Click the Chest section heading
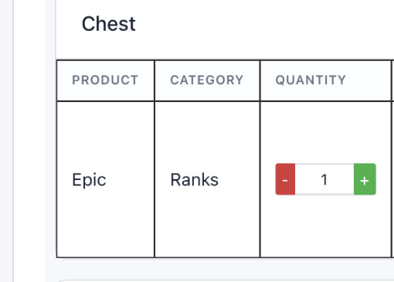394x282 pixels. (x=108, y=24)
